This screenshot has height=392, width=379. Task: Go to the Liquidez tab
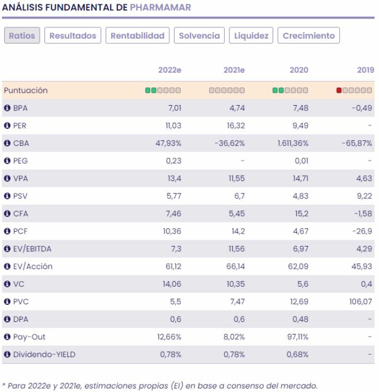(251, 36)
